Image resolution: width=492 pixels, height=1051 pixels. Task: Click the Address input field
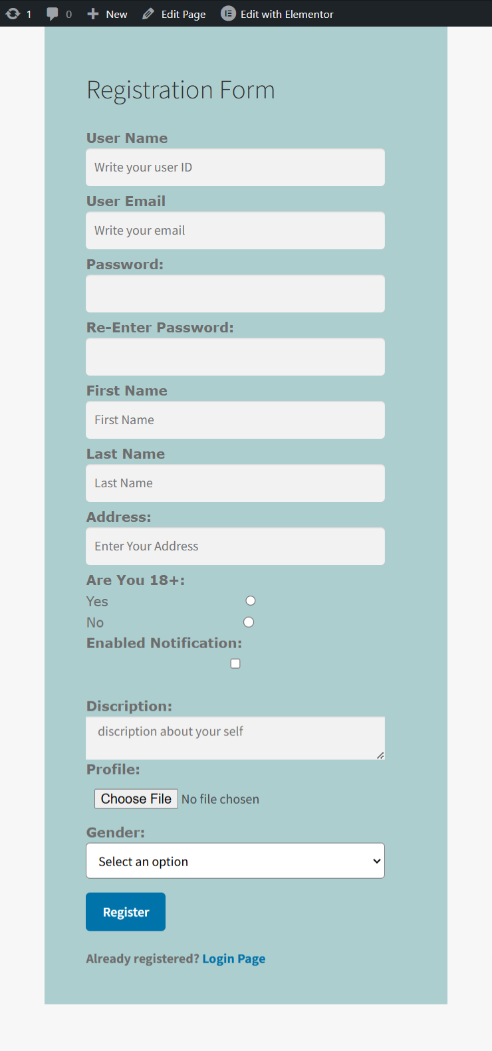coord(235,546)
